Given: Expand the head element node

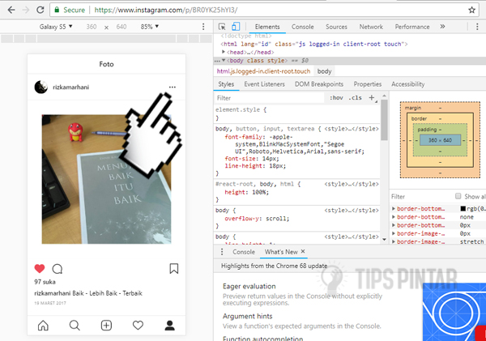Looking at the screenshot, I should [224, 52].
